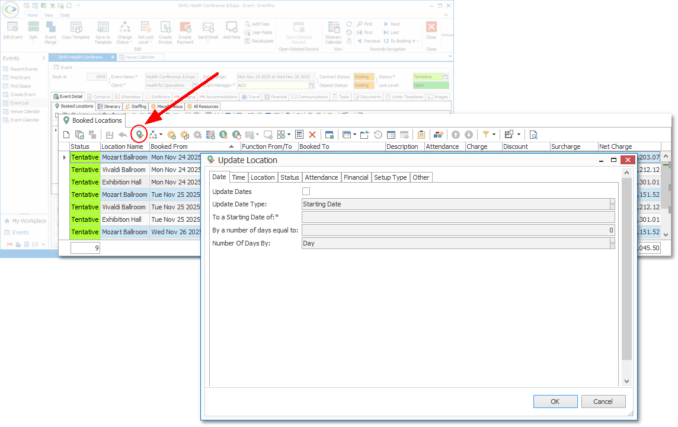This screenshot has height=427, width=678.
Task: Expand the layout icon dropdown arrow near the toolbar end
Action: pyautogui.click(x=519, y=135)
